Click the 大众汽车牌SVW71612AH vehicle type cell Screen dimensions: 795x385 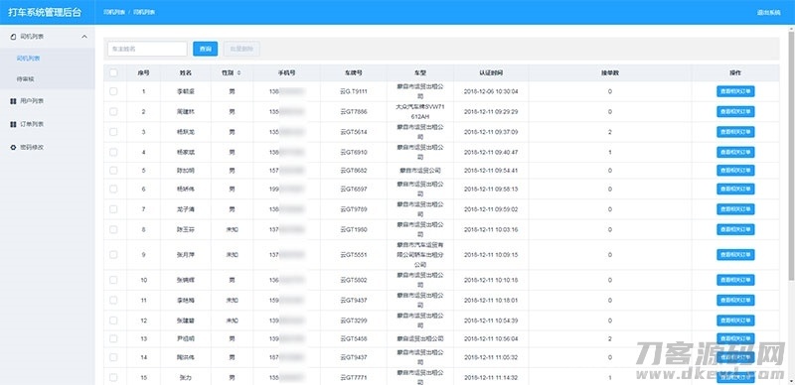(x=419, y=111)
